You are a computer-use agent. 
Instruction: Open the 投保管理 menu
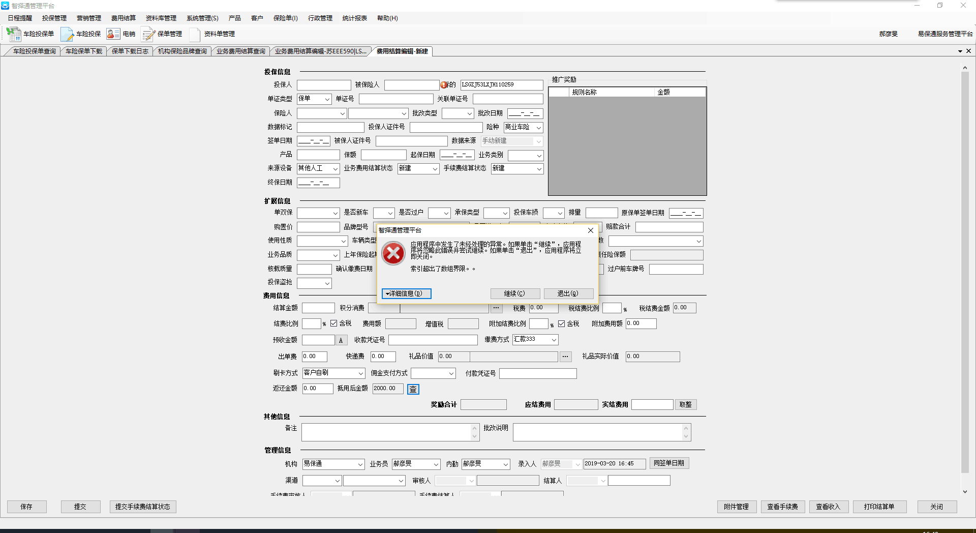54,18
